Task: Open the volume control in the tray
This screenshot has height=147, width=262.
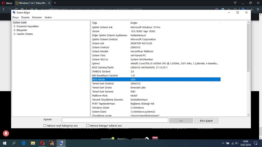Action: (237, 143)
